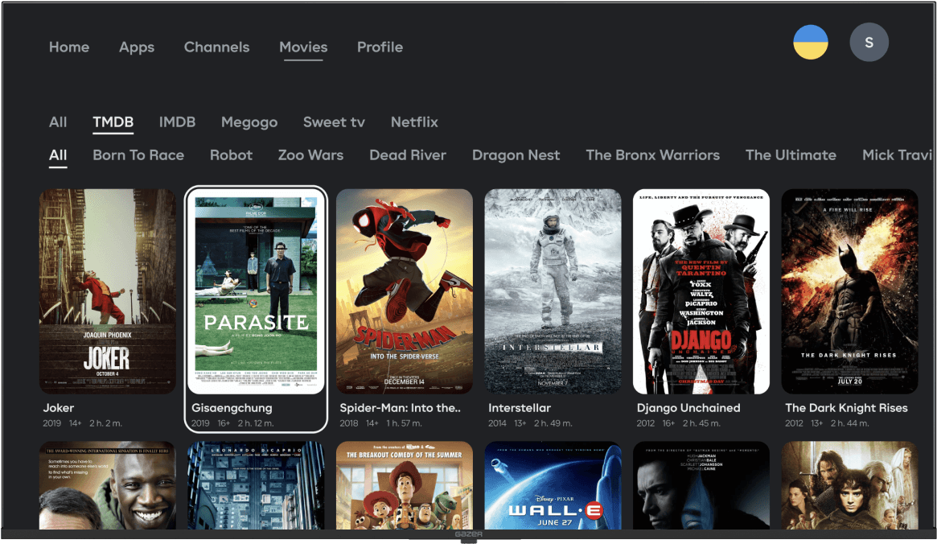937x544 pixels.
Task: Click the 2 h. 44 m. duration text
Action: (850, 423)
